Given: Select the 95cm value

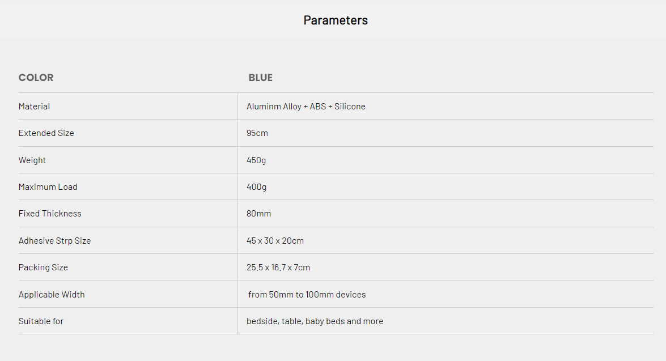Looking at the screenshot, I should [257, 133].
